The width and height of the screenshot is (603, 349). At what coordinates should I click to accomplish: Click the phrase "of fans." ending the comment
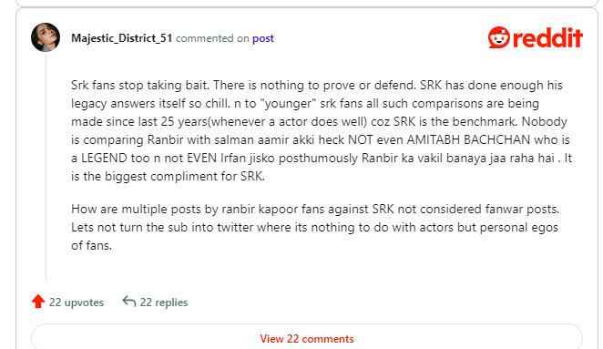tap(91, 245)
